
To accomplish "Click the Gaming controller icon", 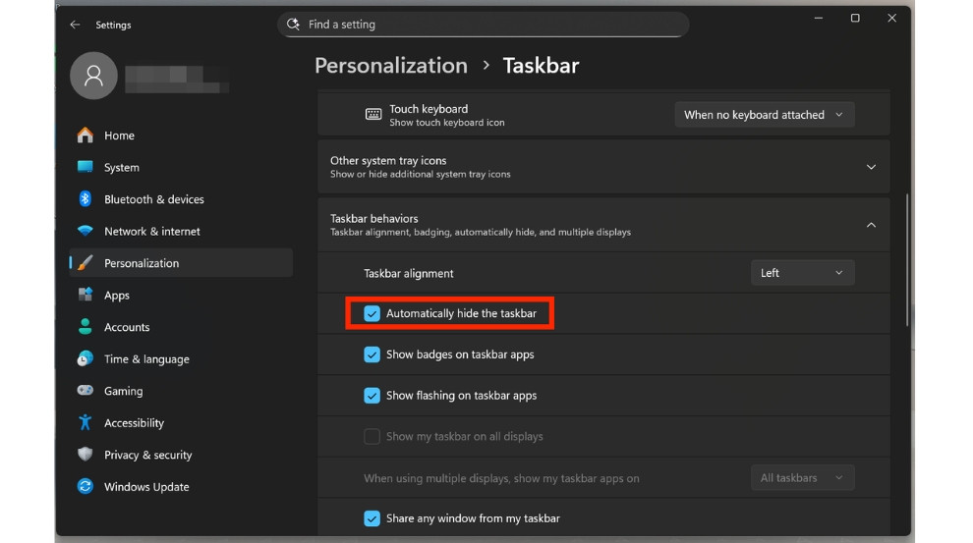I will point(86,391).
